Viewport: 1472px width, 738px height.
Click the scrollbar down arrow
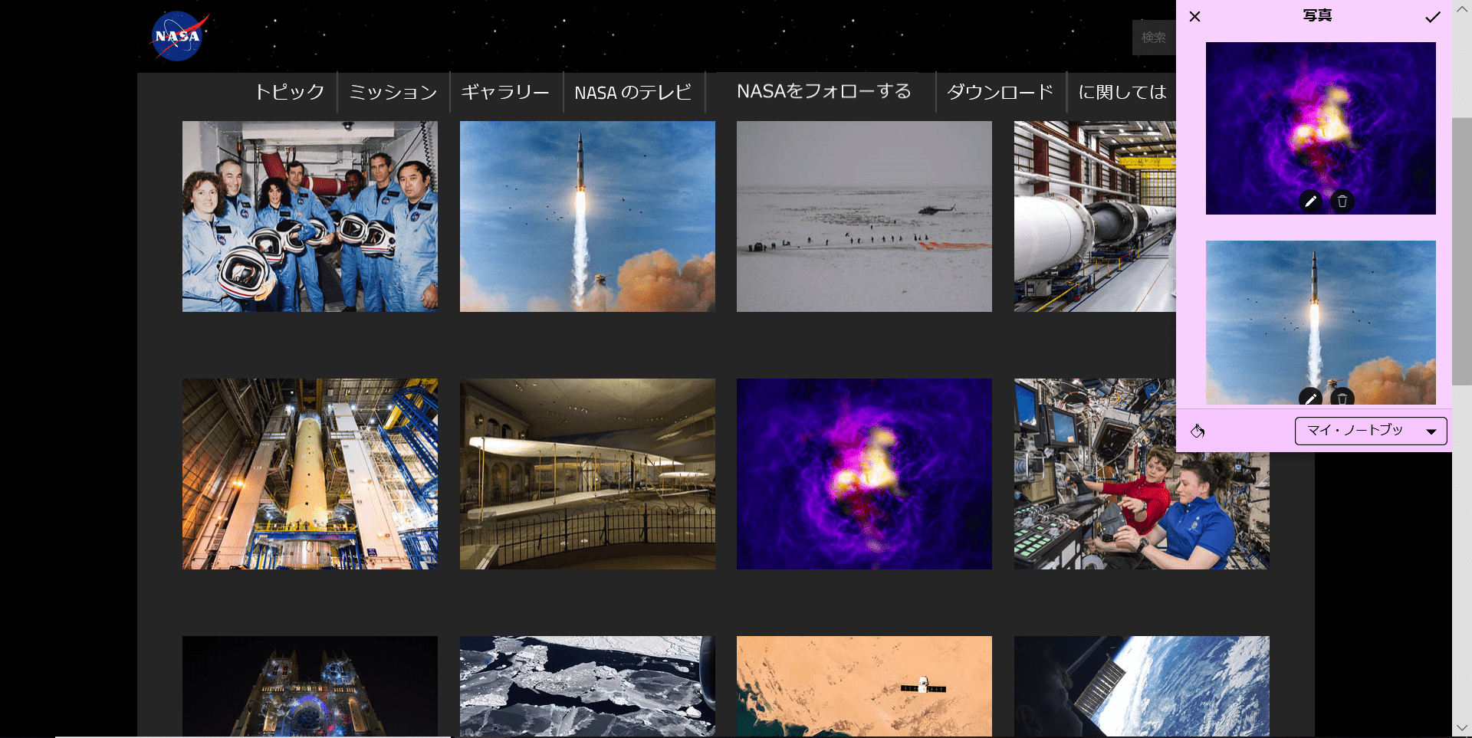click(1461, 729)
